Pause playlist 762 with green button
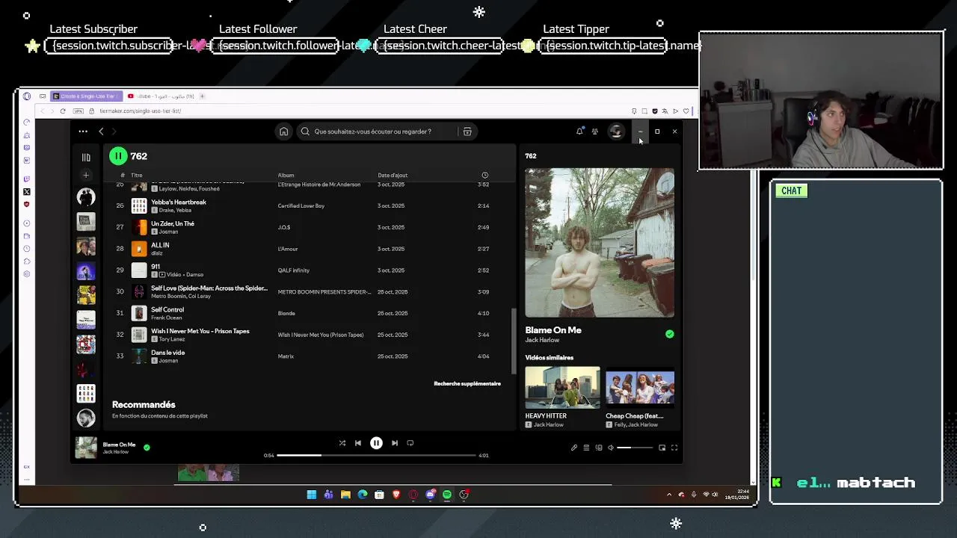This screenshot has width=957, height=538. [x=118, y=156]
